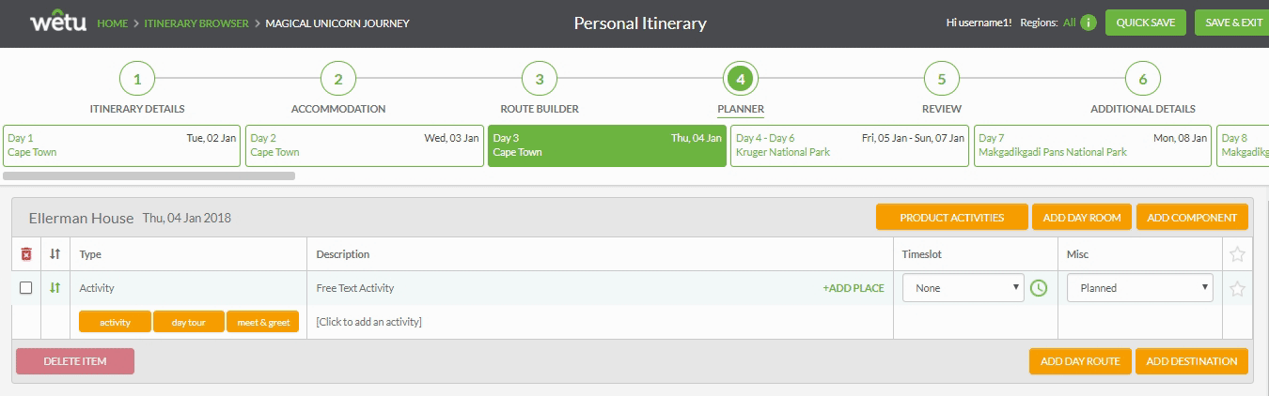Open the Accommodation step label
This screenshot has height=396, width=1269.
tap(338, 109)
